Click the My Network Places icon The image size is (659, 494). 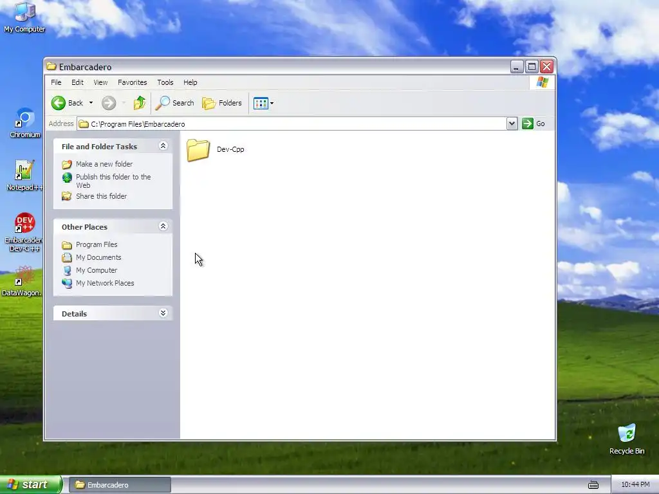coord(67,284)
